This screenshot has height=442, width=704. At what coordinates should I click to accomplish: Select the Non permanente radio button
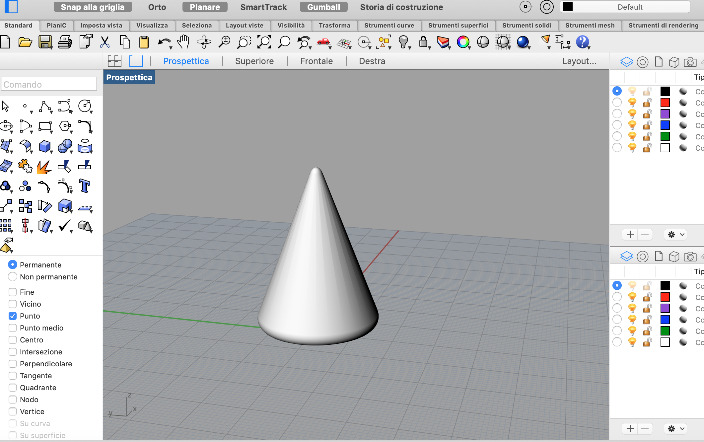pos(13,276)
